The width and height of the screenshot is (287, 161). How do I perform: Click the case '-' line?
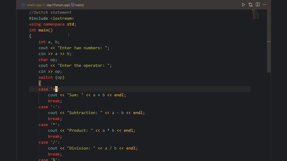pyautogui.click(x=49, y=107)
